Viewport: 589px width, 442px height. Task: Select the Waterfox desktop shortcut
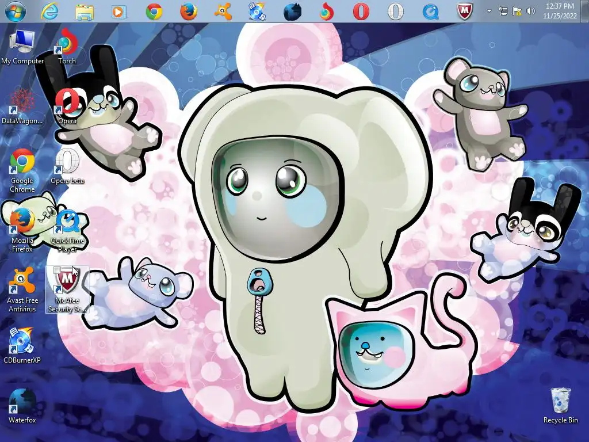pos(22,406)
